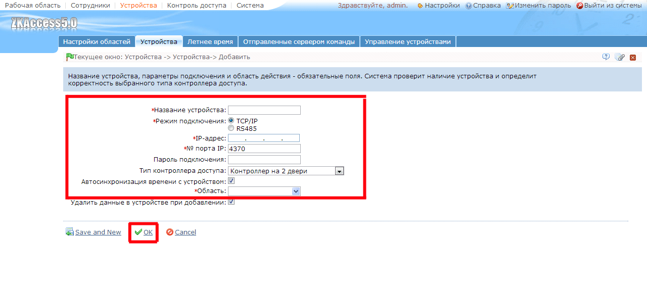Switch to the Настройки областей tab
This screenshot has height=287, width=647.
(x=97, y=42)
